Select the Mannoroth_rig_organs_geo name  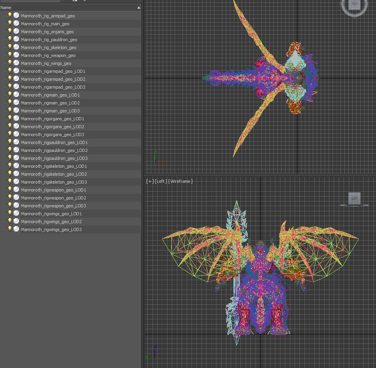[x=47, y=32]
